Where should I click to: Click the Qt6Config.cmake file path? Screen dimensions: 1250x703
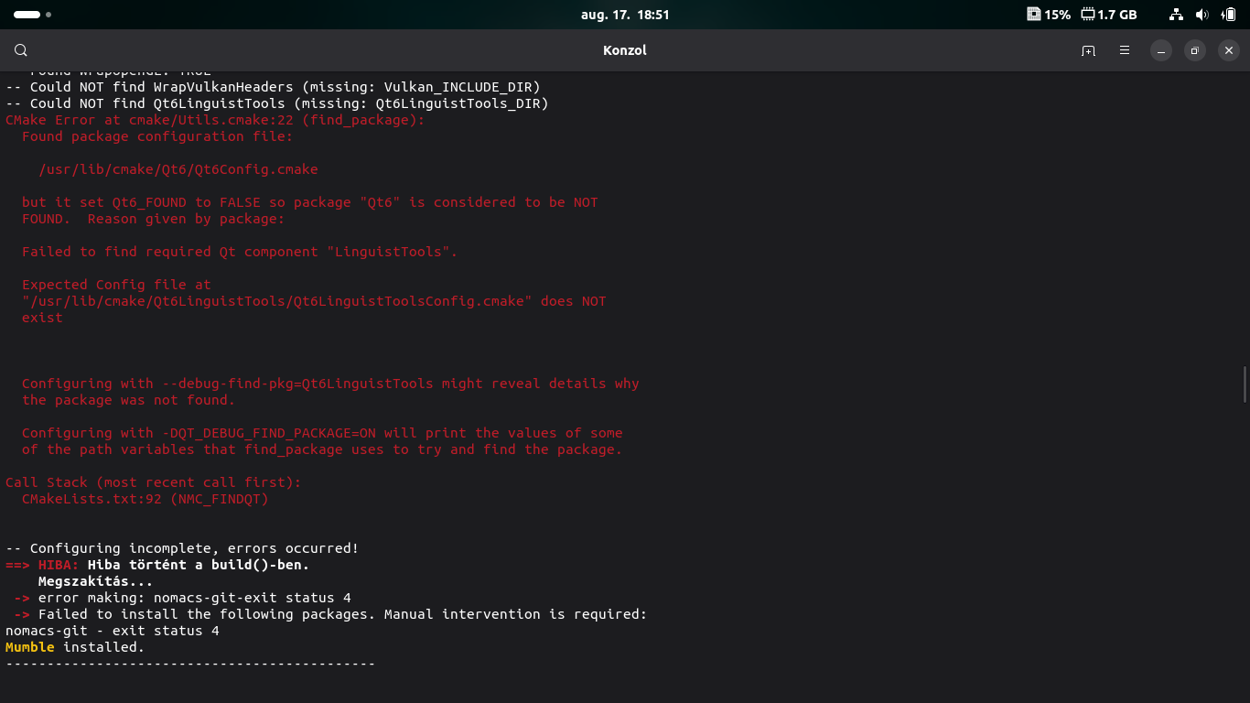178,169
